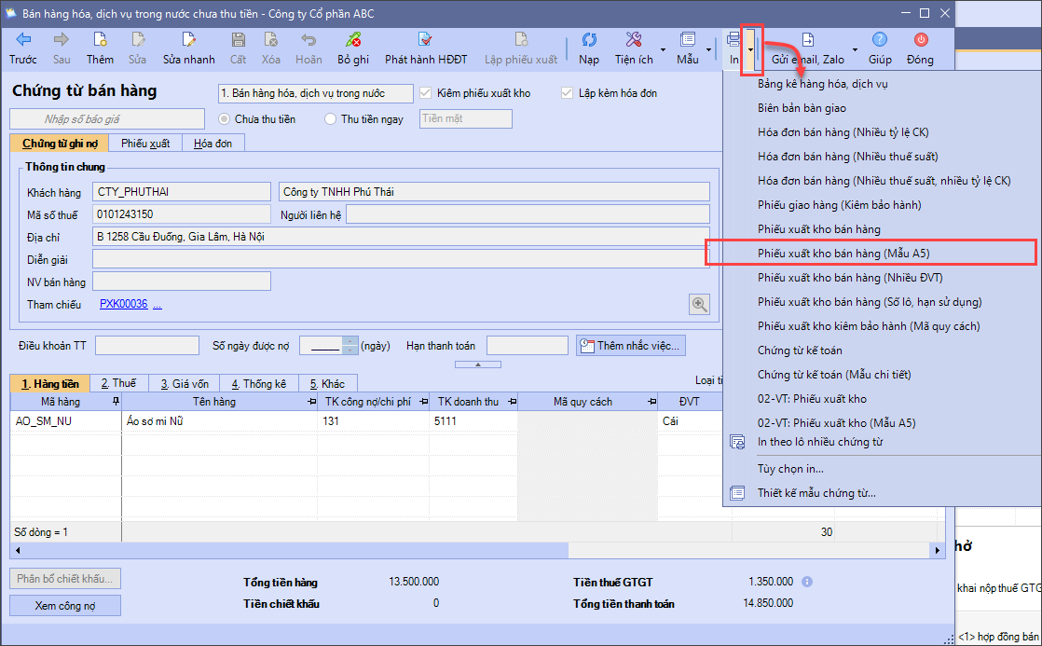
Task: Switch to the Hóa đơn tab
Action: (213, 143)
